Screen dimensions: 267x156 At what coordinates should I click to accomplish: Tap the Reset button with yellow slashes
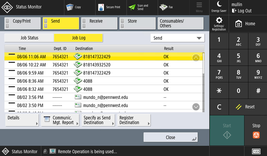tap(248, 107)
